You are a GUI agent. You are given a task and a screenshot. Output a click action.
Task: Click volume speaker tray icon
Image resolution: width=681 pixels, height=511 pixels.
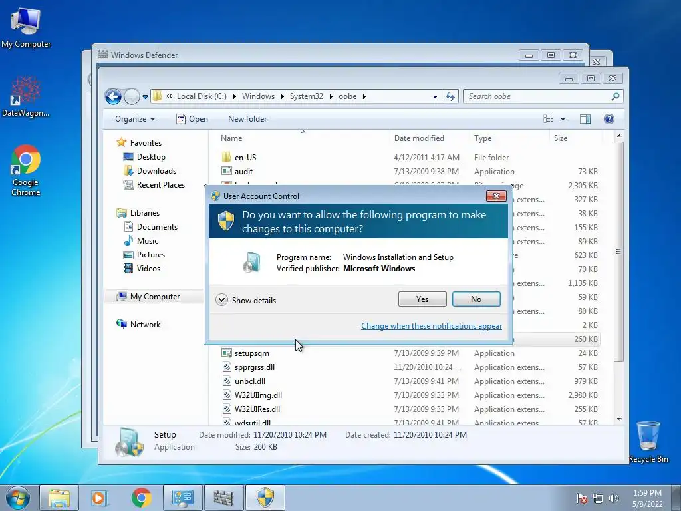(613, 498)
